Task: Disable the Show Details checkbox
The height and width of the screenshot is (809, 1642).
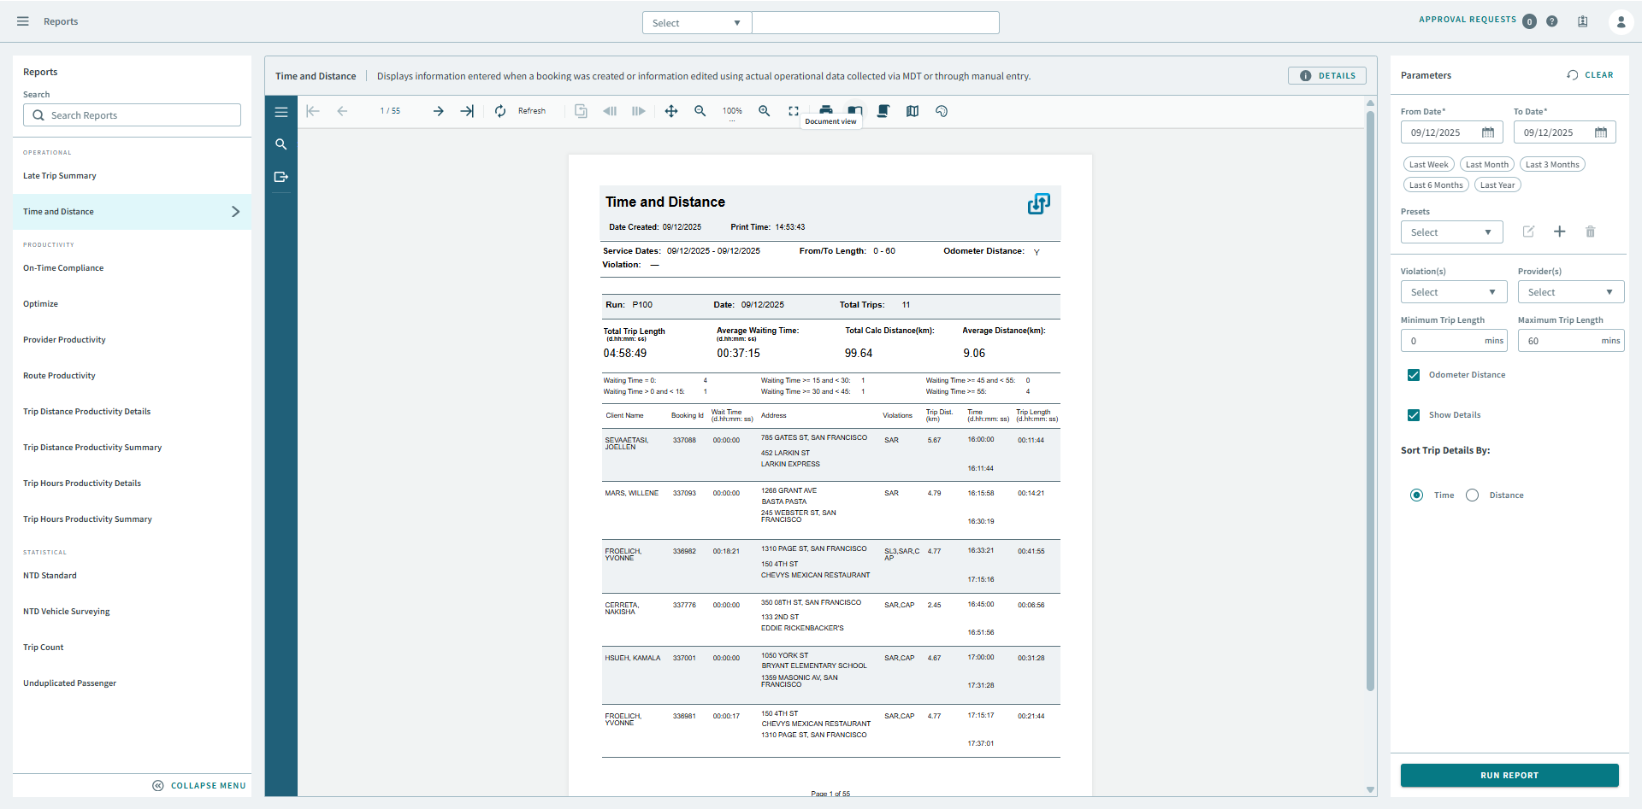Action: click(1415, 415)
